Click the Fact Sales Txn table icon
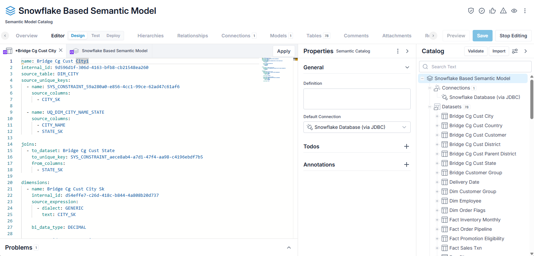The image size is (534, 256). pyautogui.click(x=445, y=248)
